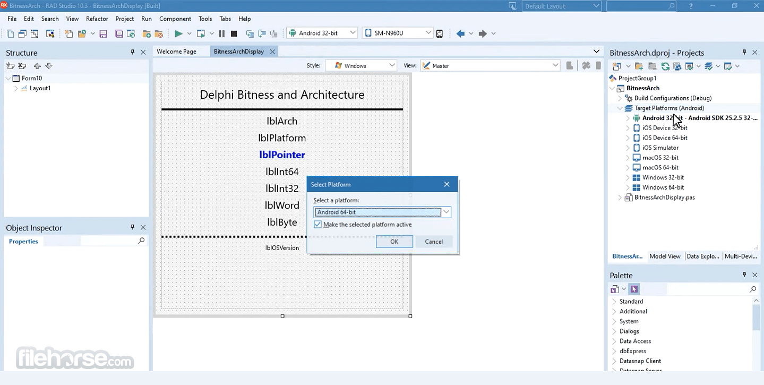This screenshot has height=385, width=764.
Task: Select the Windows 64-bit platform item
Action: (x=663, y=187)
